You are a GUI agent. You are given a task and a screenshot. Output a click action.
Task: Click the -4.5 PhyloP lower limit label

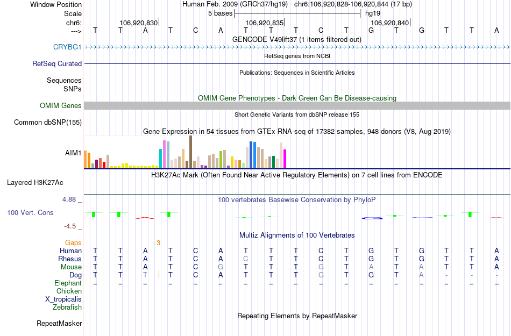(x=70, y=226)
